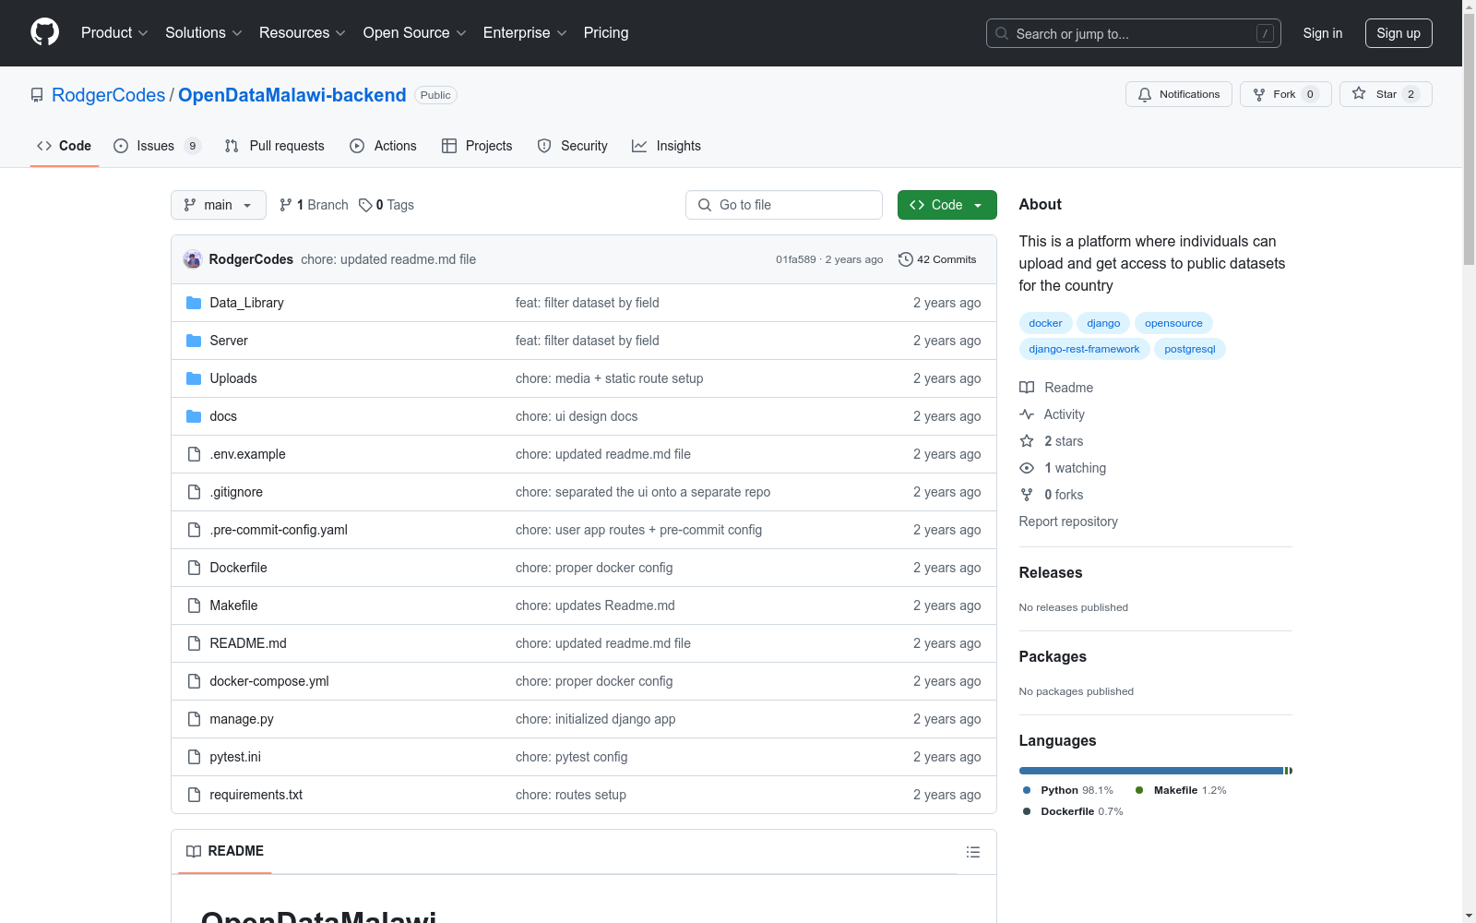Click the blue dot beside Python
This screenshot has height=923, width=1476.
point(1027,790)
